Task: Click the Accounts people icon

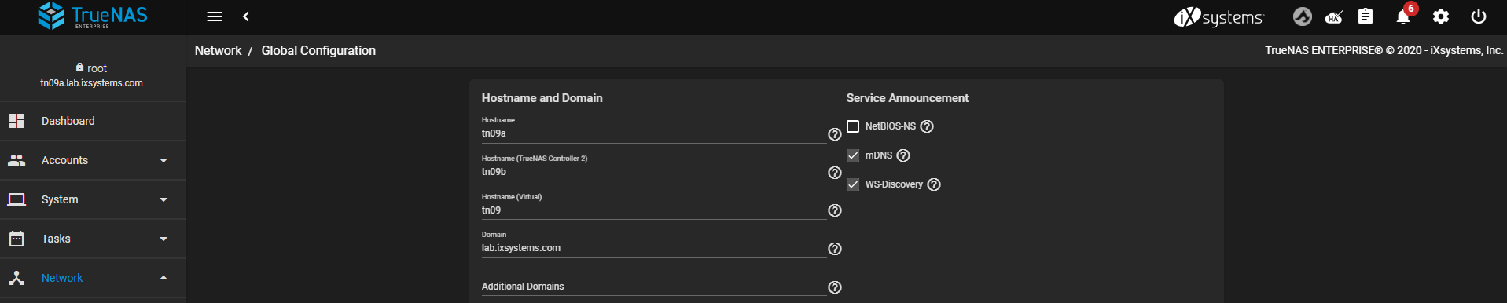Action: [17, 160]
